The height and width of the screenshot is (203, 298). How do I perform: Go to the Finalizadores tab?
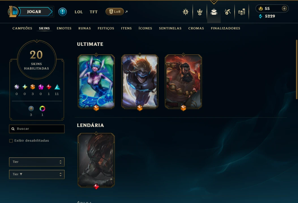[x=225, y=28]
